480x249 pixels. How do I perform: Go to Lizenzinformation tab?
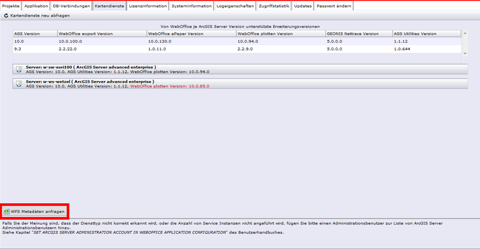(x=148, y=6)
